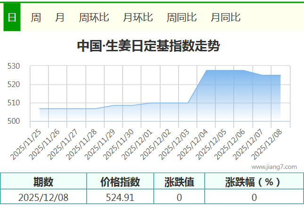Click the 涨跌幅（%） column header
304x207 pixels.
(253, 182)
